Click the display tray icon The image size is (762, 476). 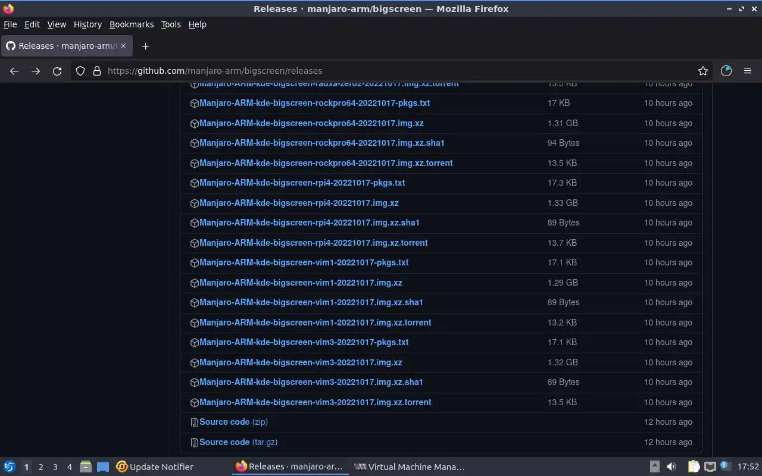tap(710, 467)
